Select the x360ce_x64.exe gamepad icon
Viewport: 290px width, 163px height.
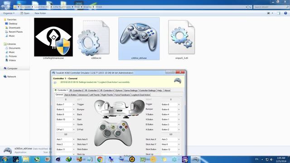tap(139, 37)
